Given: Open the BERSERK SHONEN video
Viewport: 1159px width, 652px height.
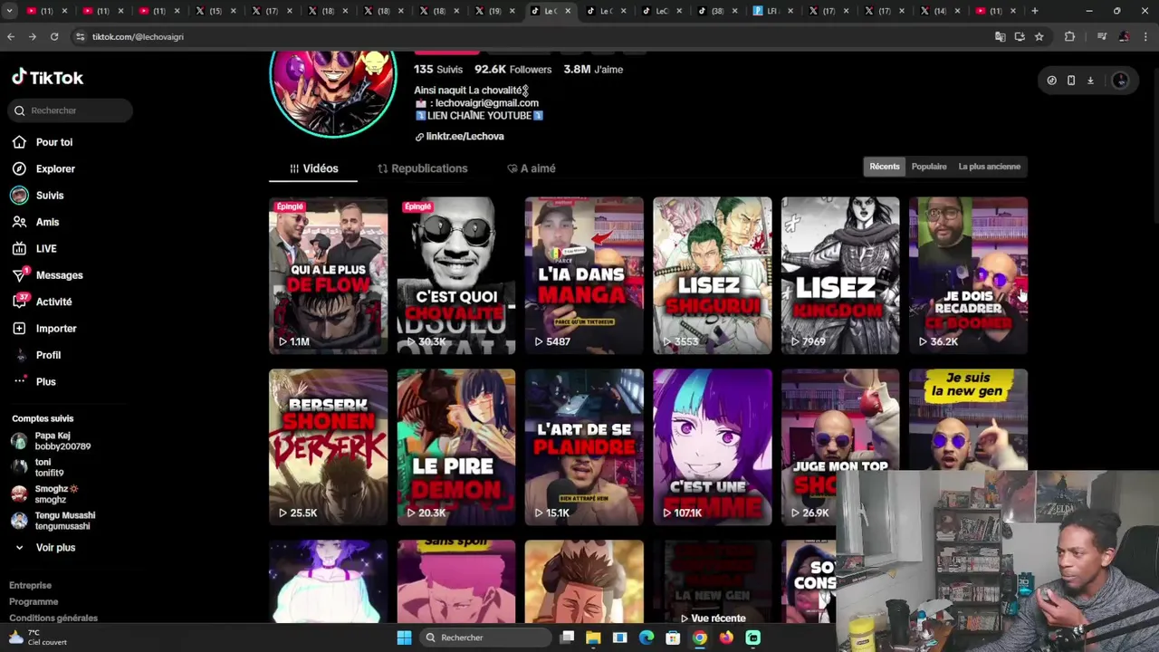Looking at the screenshot, I should (x=328, y=447).
